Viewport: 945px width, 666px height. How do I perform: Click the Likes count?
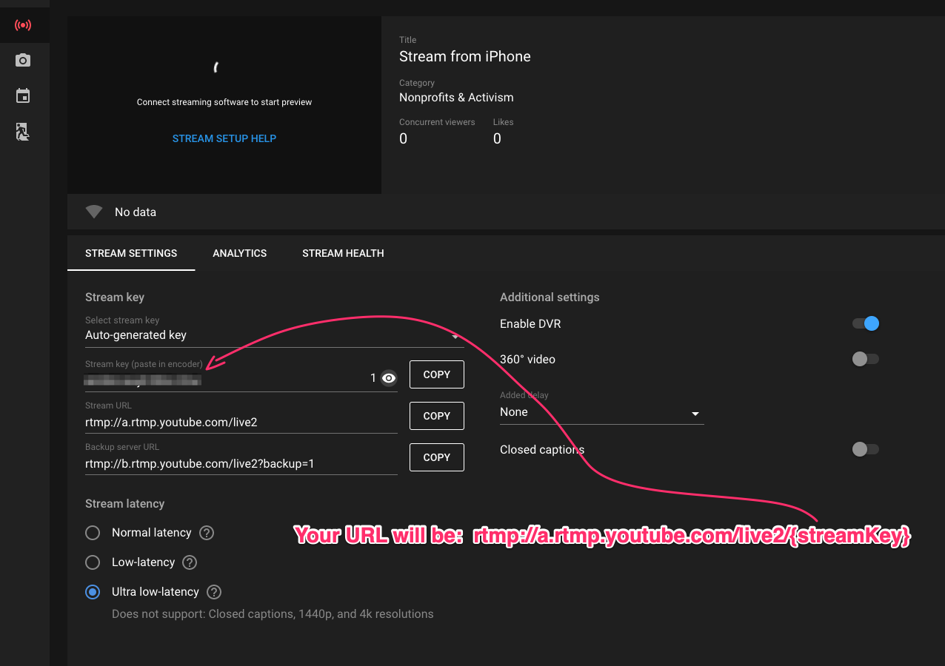[x=497, y=138]
